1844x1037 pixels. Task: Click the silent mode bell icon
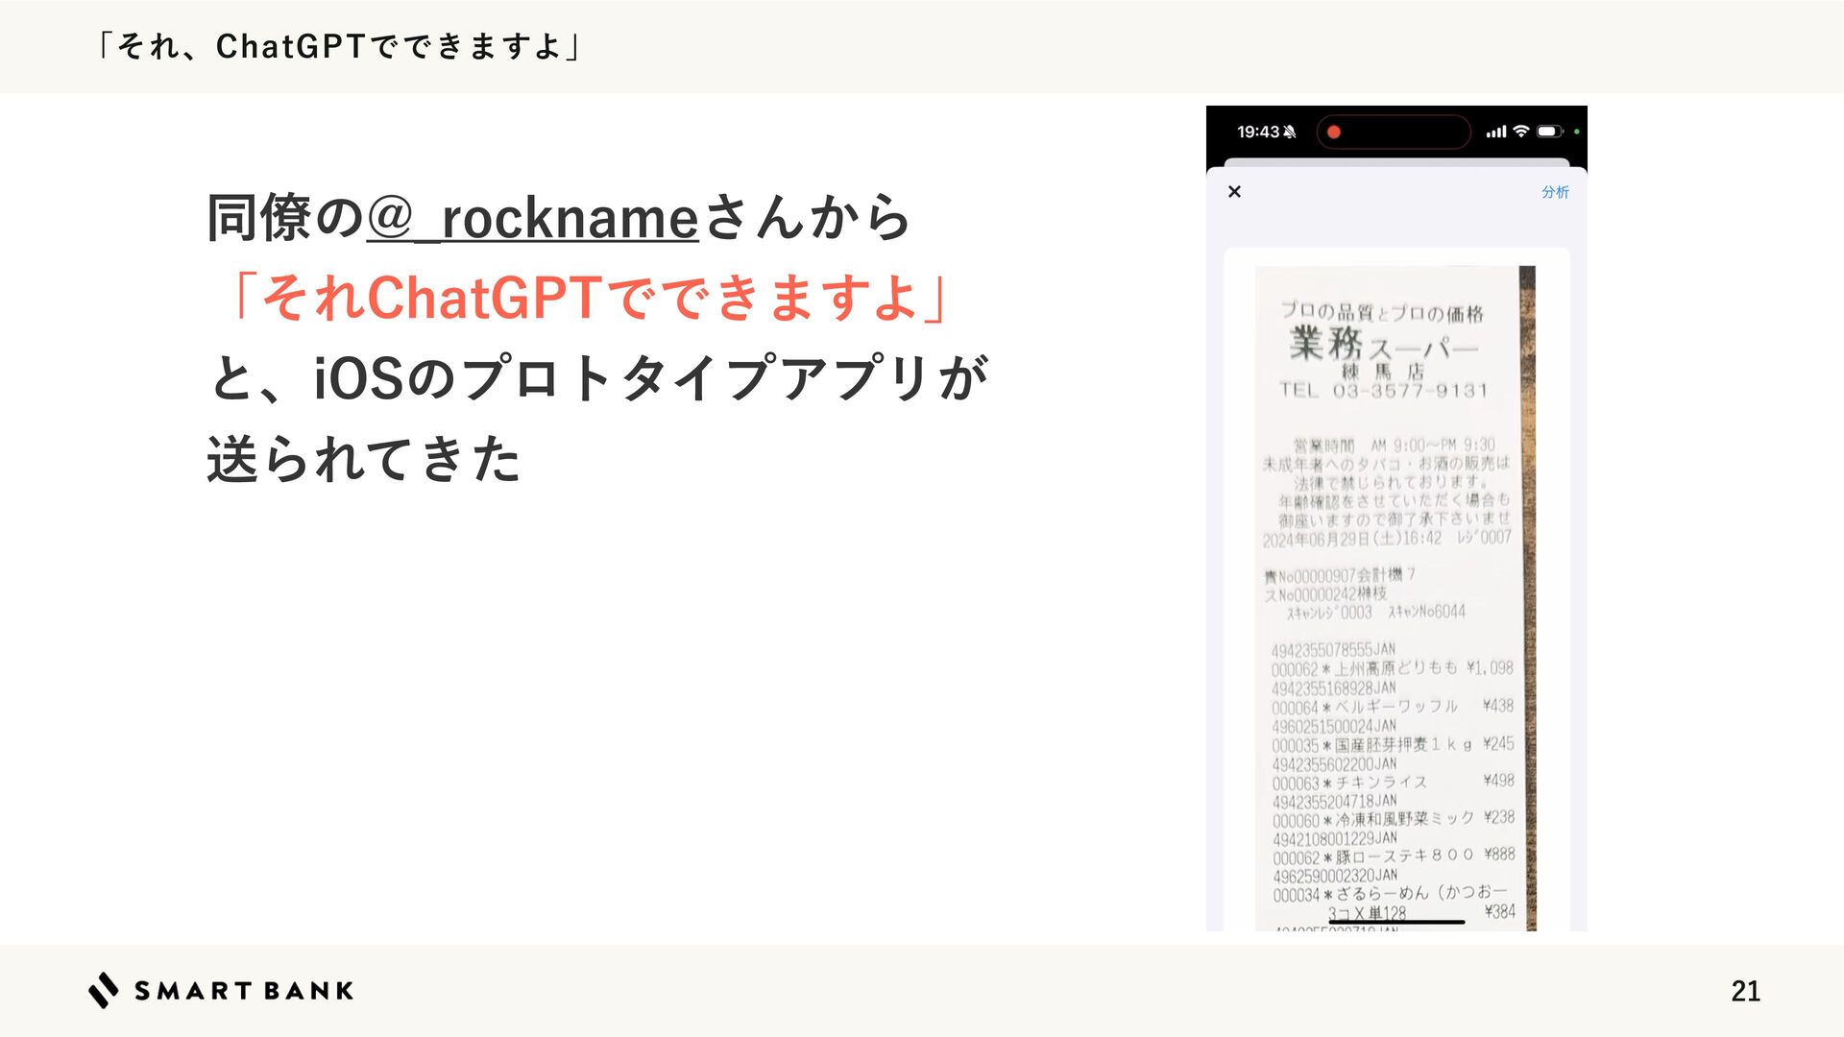click(1290, 133)
